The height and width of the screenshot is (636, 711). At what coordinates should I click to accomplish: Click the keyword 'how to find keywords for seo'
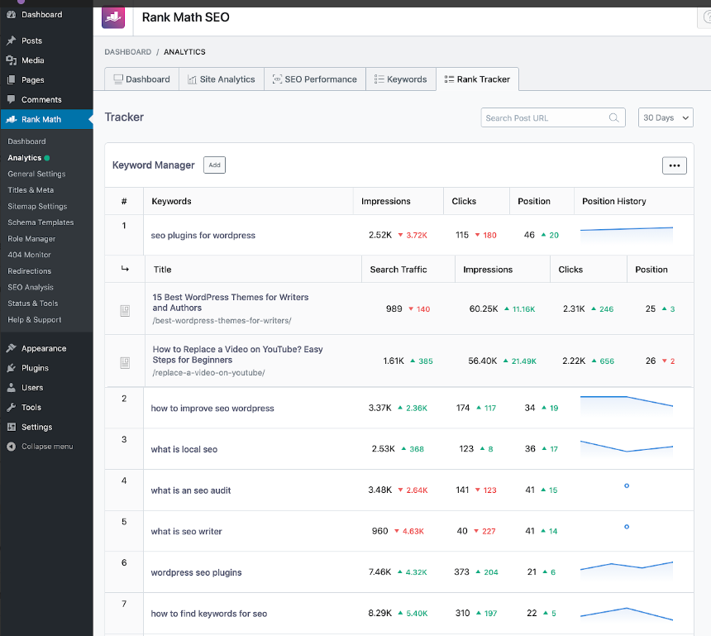pyautogui.click(x=209, y=614)
